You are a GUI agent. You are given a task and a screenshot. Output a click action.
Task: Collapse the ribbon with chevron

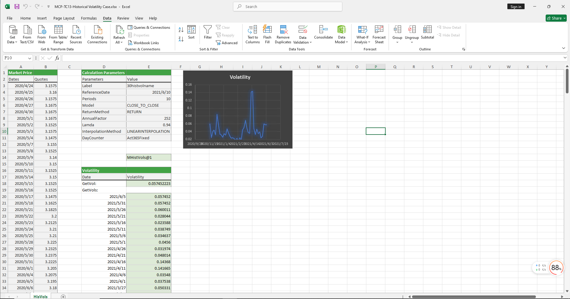click(563, 48)
